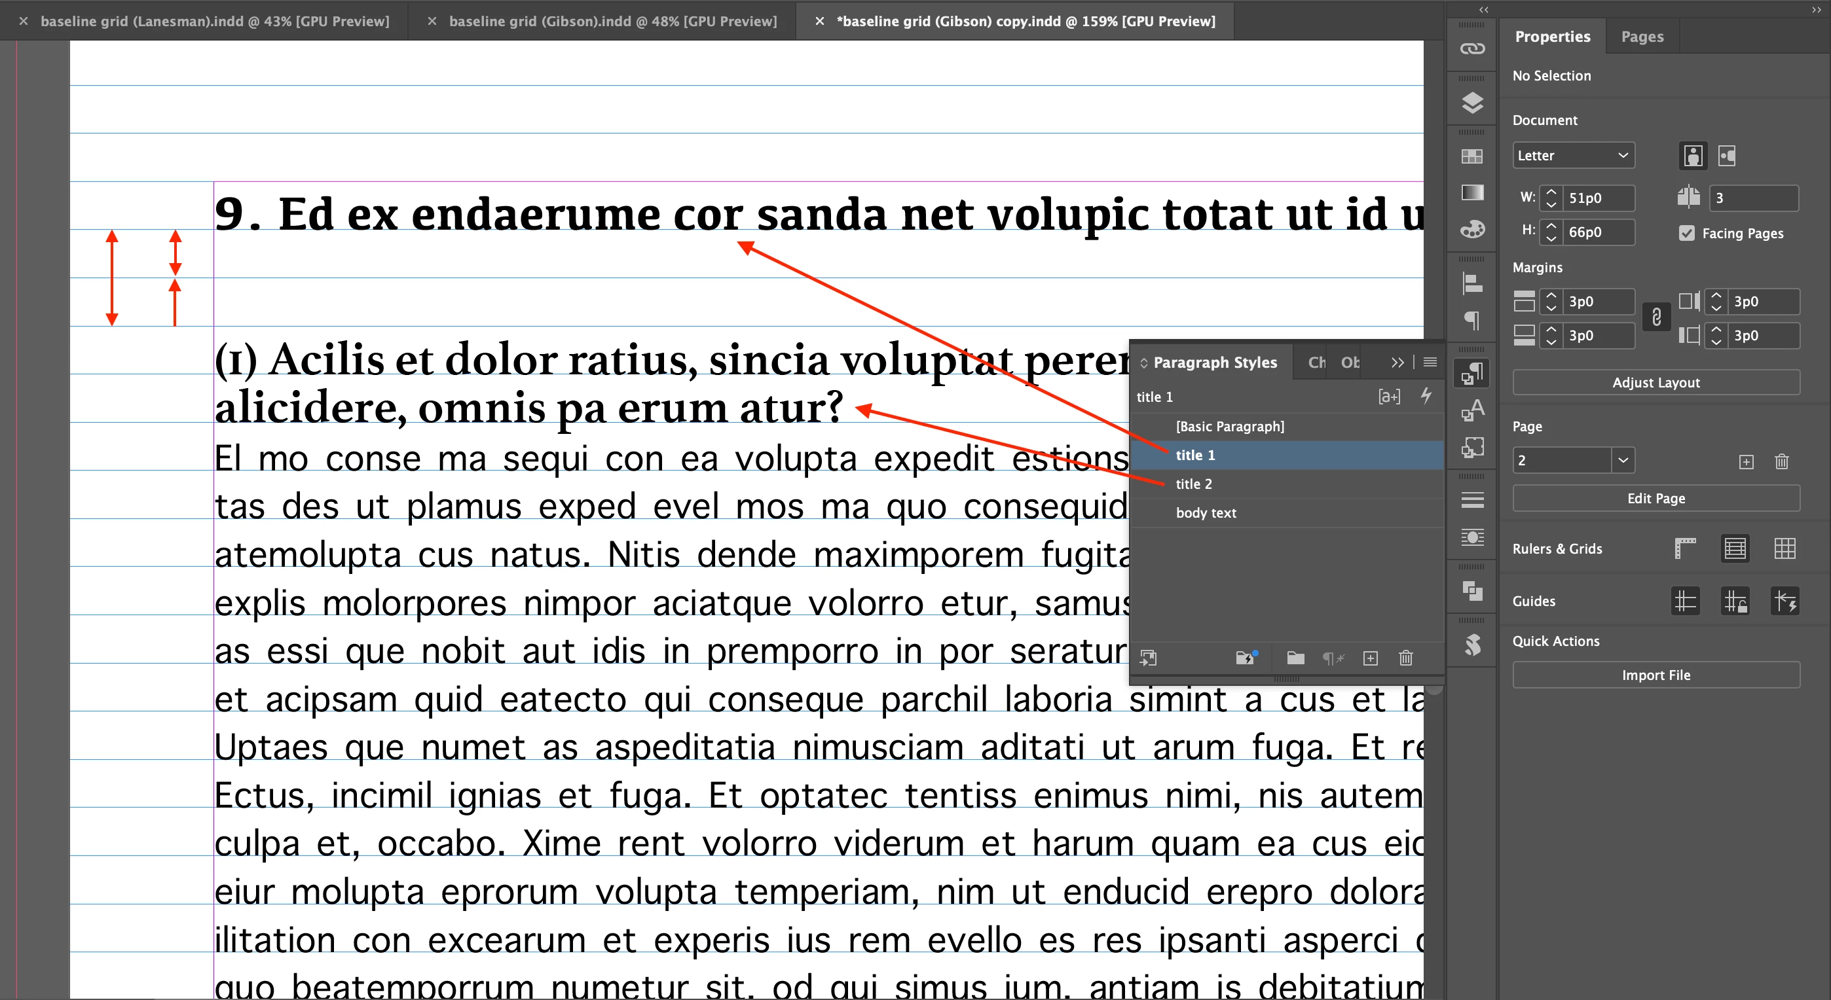Open the page number dropdown arrow
The width and height of the screenshot is (1831, 1000).
pyautogui.click(x=1623, y=460)
